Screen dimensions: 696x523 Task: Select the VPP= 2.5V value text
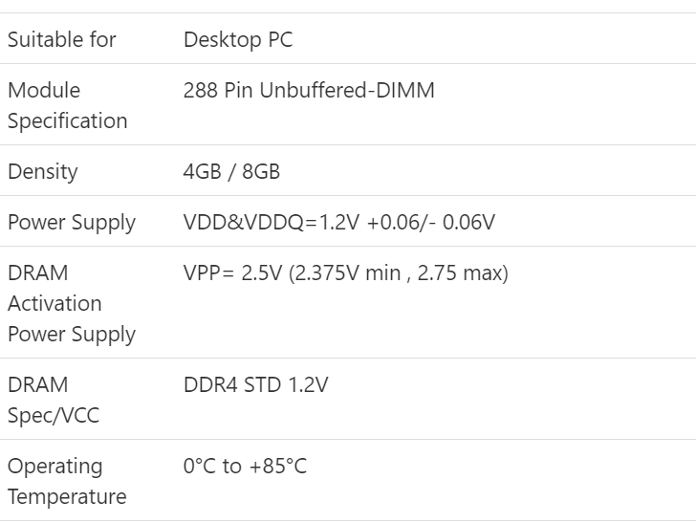[346, 272]
